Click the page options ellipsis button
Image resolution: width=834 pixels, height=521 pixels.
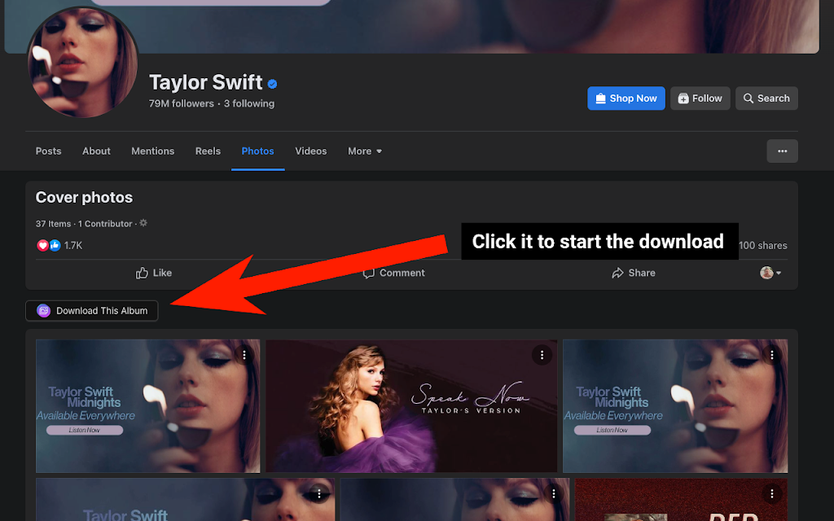pos(782,151)
